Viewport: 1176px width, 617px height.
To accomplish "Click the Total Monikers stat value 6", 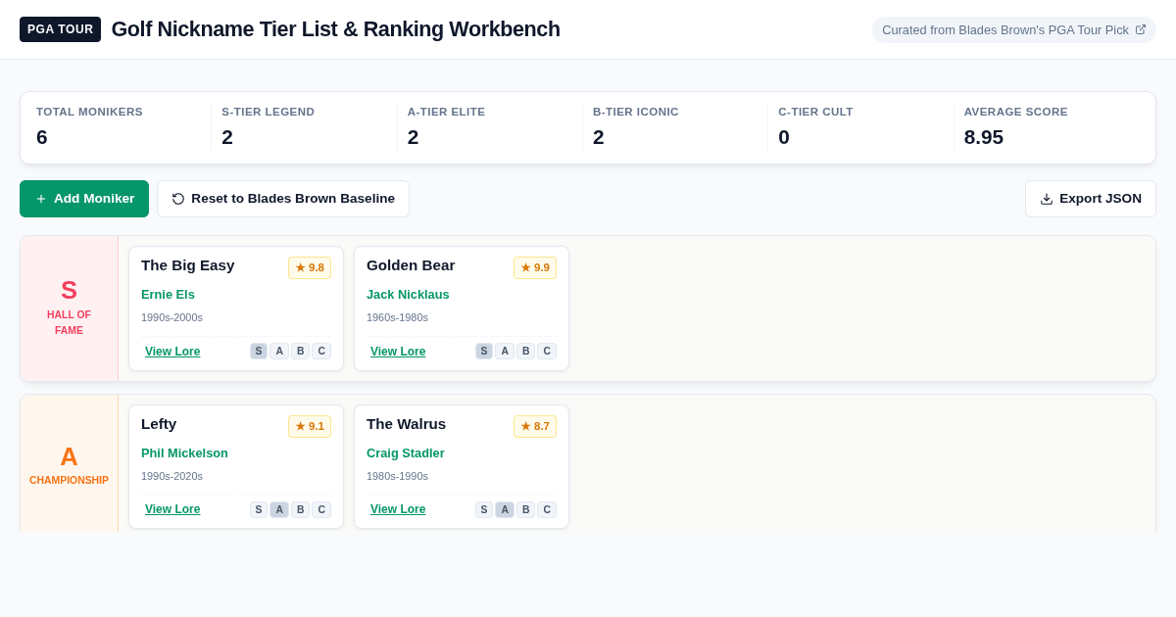I will coord(42,137).
